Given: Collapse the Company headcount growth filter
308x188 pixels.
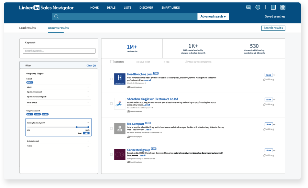Looking at the screenshot, I should click(88, 123).
